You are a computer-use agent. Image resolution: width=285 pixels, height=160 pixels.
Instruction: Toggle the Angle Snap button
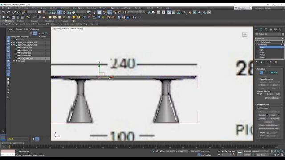[110, 12]
